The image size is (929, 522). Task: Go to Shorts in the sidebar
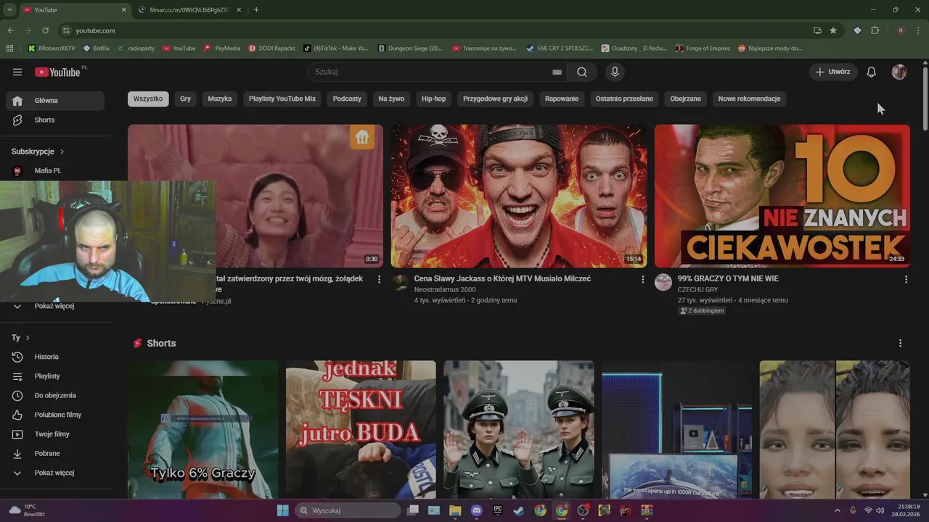55,120
